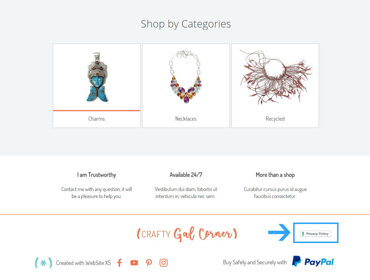370x280 pixels.
Task: Select the Necklaces category label
Action: (186, 119)
